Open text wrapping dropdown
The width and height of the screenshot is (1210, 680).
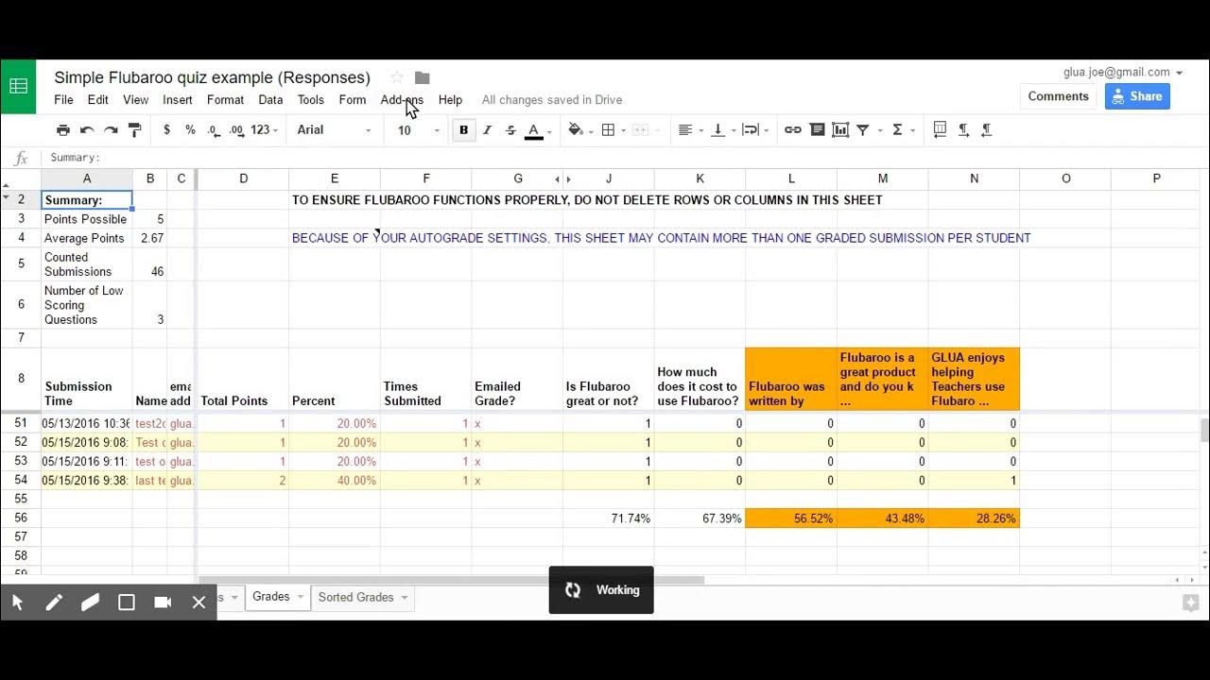coord(754,130)
